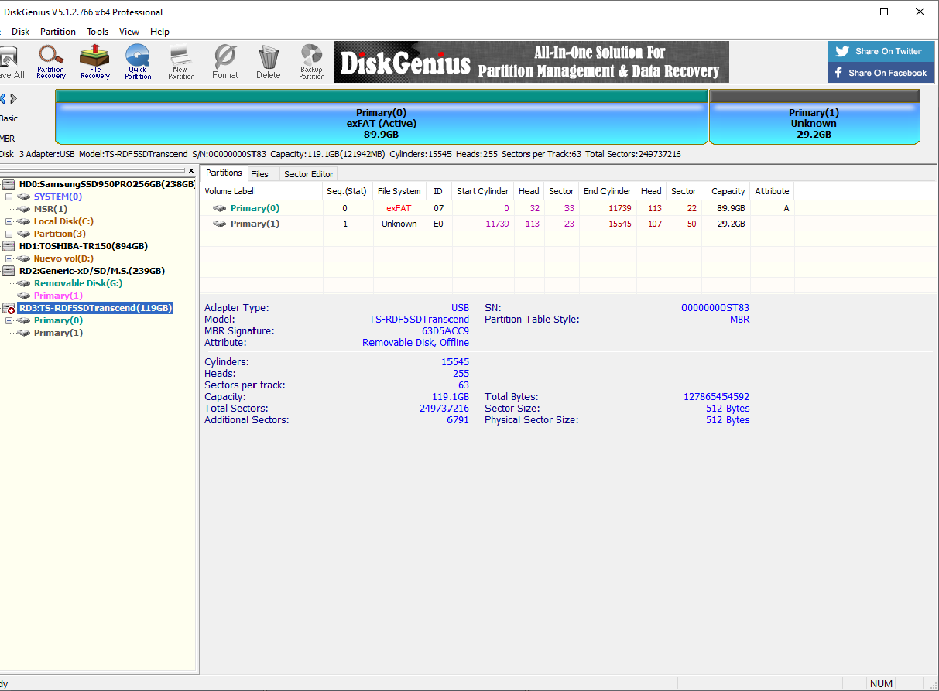Click the Share On Facebook button
Image resolution: width=939 pixels, height=691 pixels.
[880, 73]
